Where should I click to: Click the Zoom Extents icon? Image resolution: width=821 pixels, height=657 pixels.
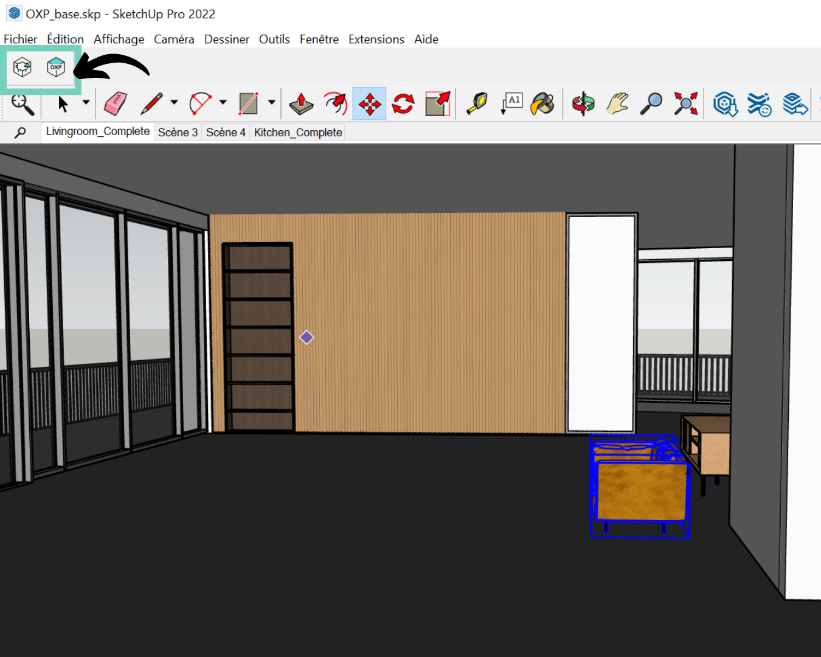coord(685,103)
